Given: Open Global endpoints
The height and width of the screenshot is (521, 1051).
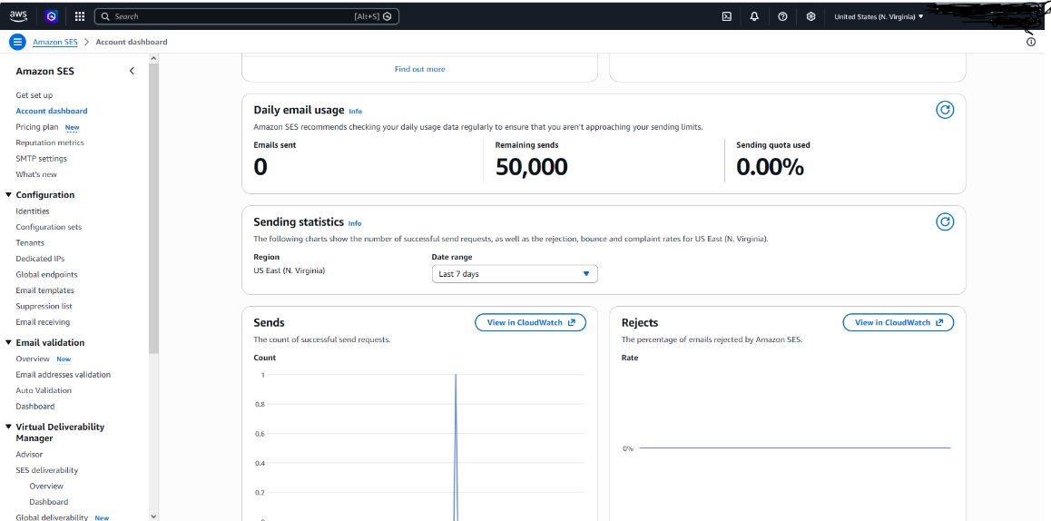Looking at the screenshot, I should [46, 274].
